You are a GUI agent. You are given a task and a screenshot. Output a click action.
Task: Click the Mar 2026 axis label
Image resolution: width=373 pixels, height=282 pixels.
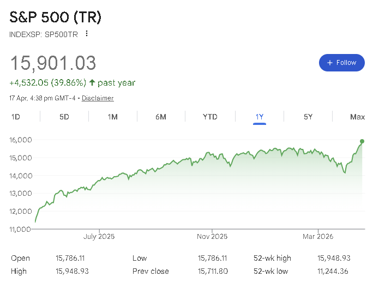click(x=318, y=237)
